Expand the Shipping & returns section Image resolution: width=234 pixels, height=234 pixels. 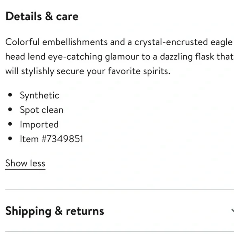[x=119, y=211]
